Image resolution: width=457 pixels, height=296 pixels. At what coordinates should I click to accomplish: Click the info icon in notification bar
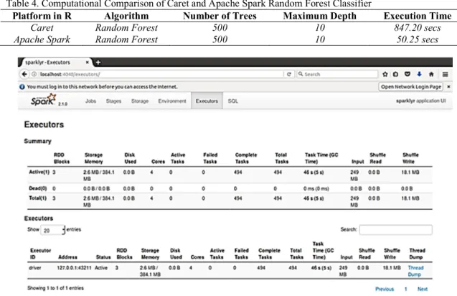[x=22, y=87]
